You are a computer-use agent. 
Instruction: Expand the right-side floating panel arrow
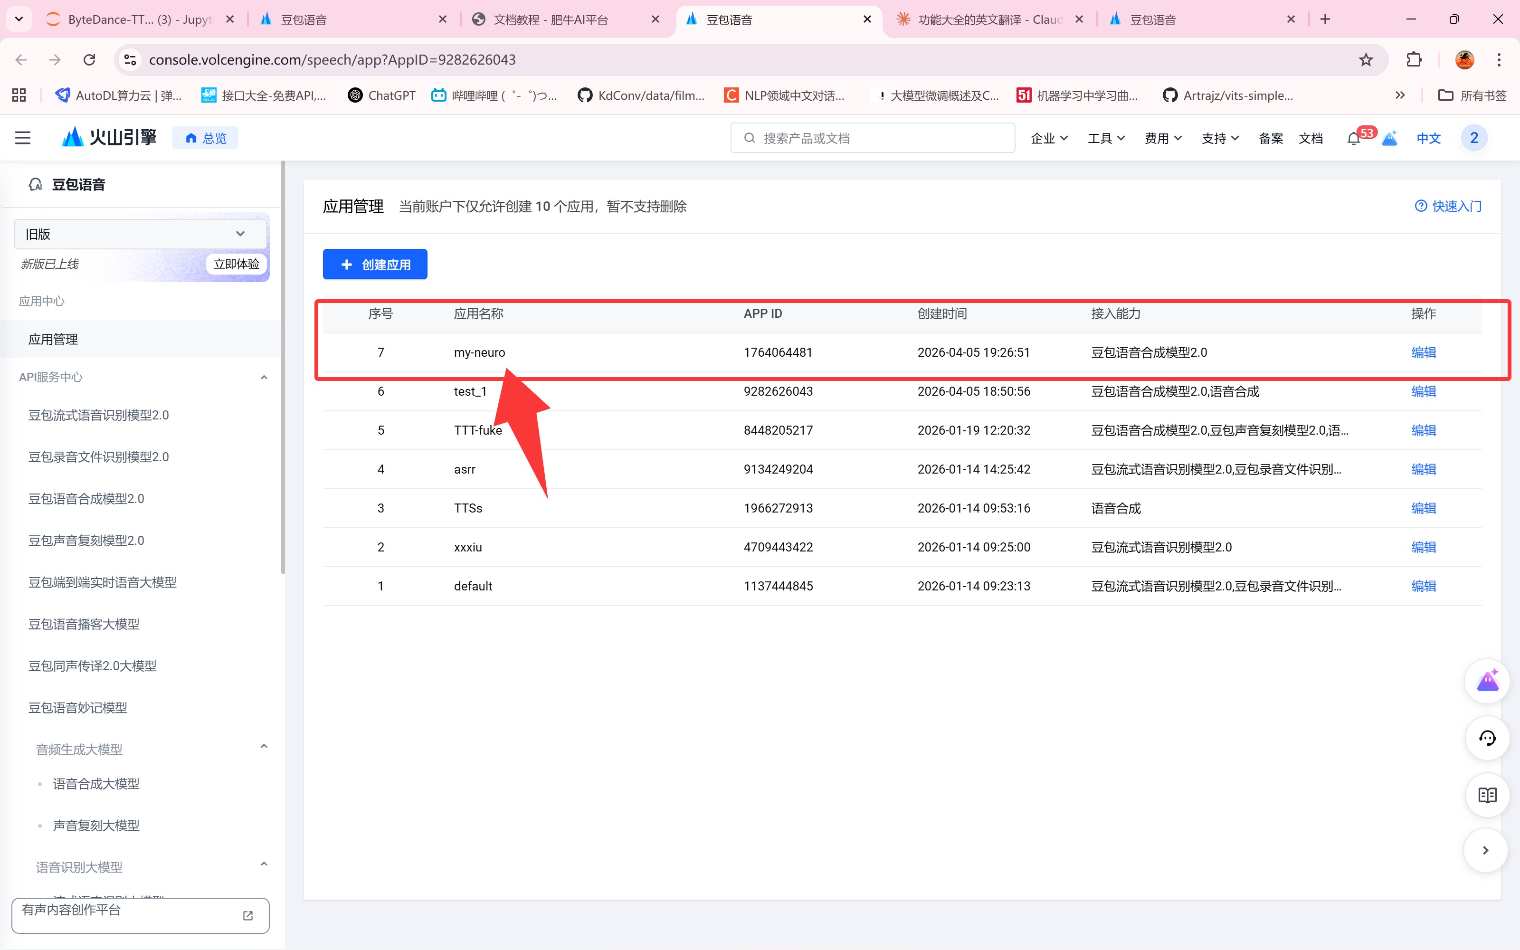pos(1485,850)
